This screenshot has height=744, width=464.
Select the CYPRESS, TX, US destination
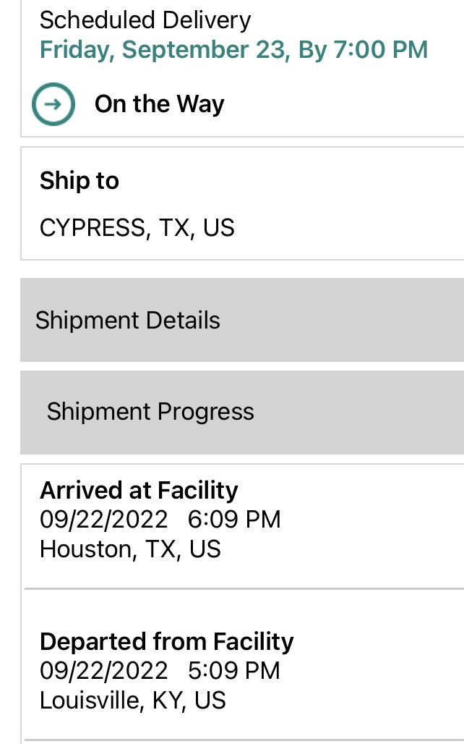tap(137, 228)
